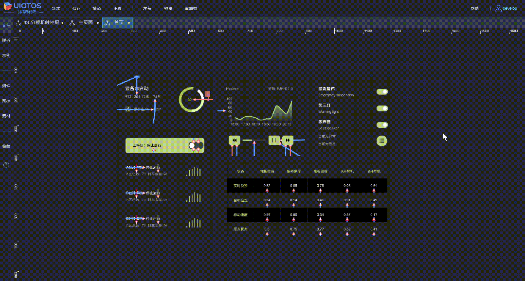Image resolution: width=525 pixels, height=281 pixels.
Task: Toggle the 上料机 run switch
Action: point(195,145)
